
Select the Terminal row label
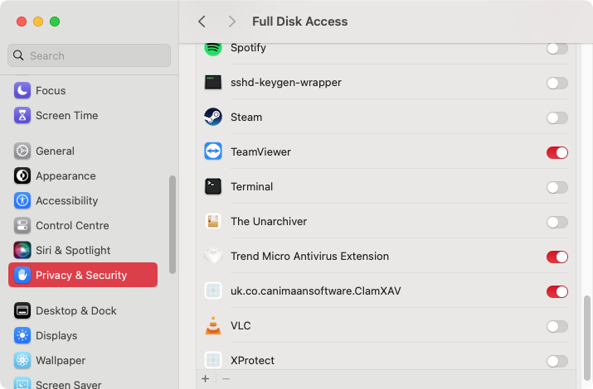click(x=251, y=187)
